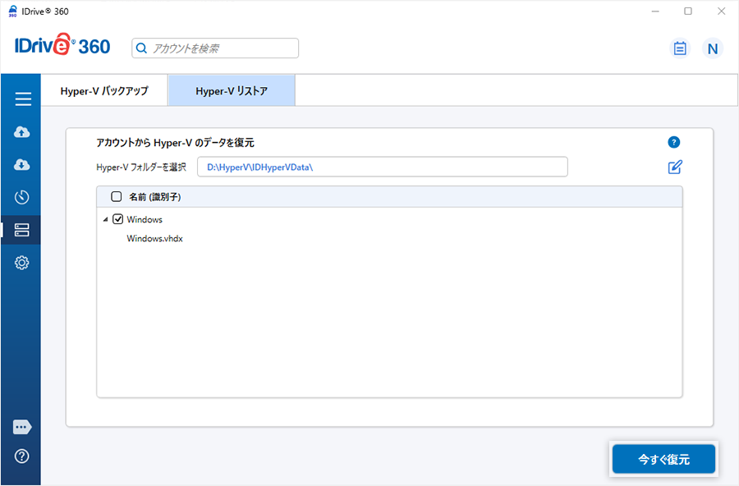Viewport: 739px width, 486px height.
Task: Open the account profile 'N' avatar
Action: coord(712,48)
